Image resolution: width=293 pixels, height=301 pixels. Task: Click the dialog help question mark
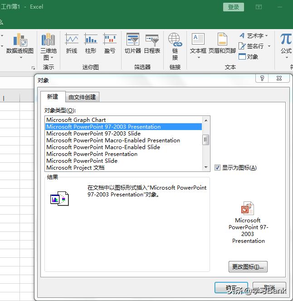(x=262, y=78)
